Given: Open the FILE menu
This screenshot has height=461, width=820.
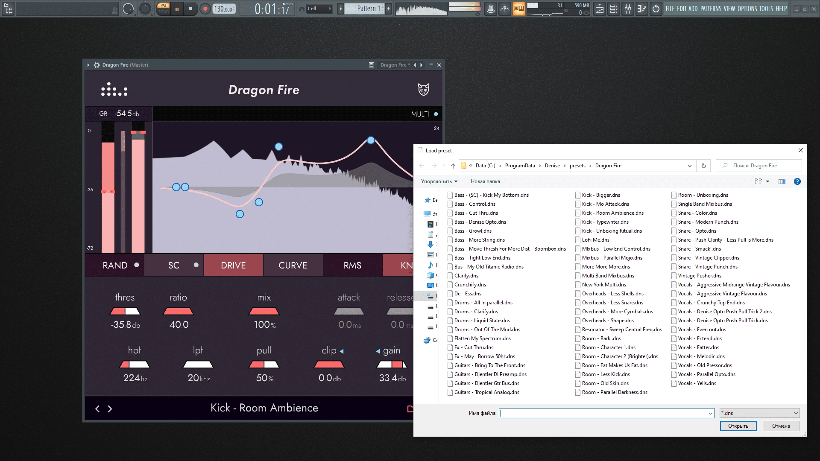Looking at the screenshot, I should pos(670,9).
